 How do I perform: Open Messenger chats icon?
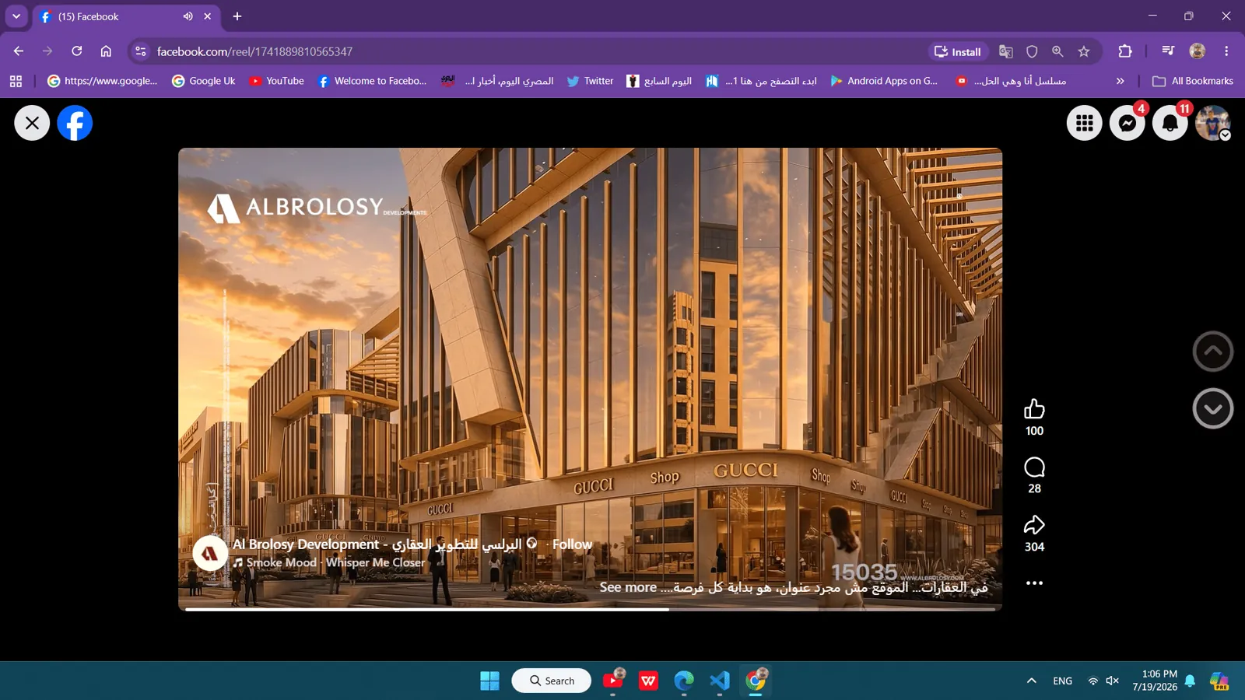click(1128, 123)
